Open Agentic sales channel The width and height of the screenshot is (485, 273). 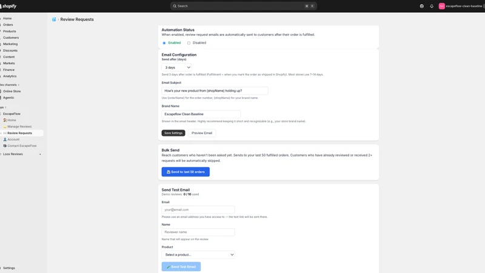pyautogui.click(x=8, y=98)
